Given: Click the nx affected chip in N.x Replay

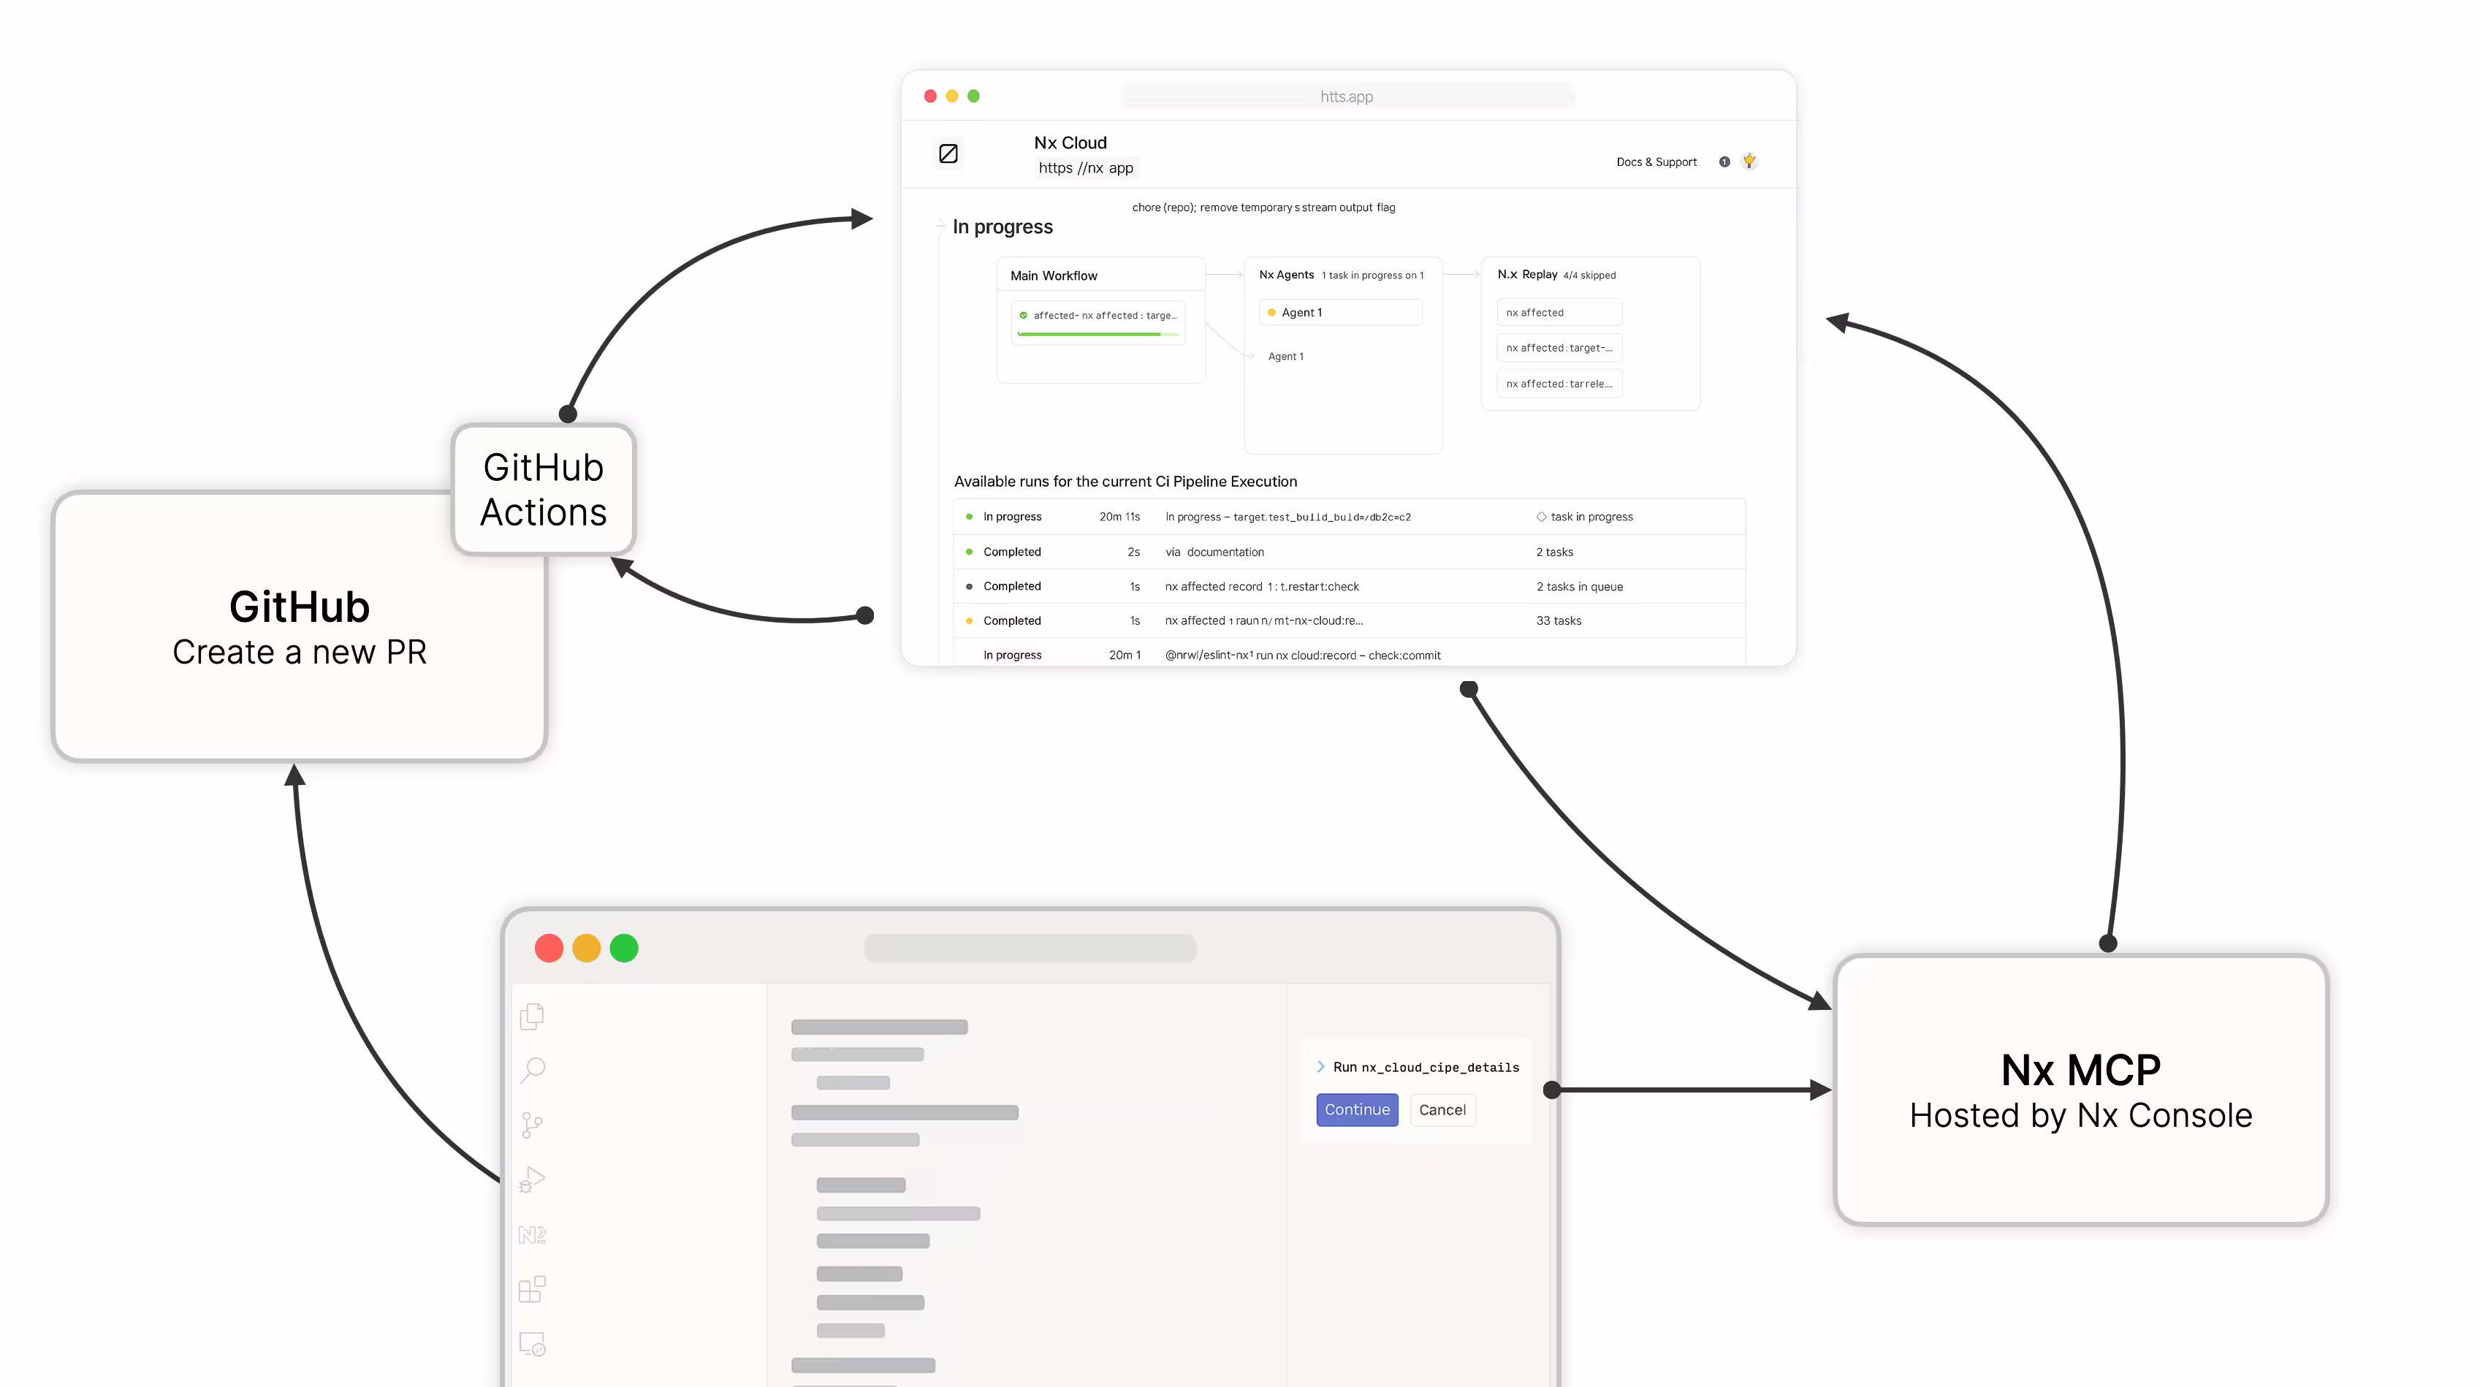Looking at the screenshot, I should [x=1558, y=312].
